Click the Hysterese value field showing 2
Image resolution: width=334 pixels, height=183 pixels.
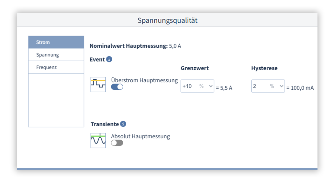pos(258,86)
